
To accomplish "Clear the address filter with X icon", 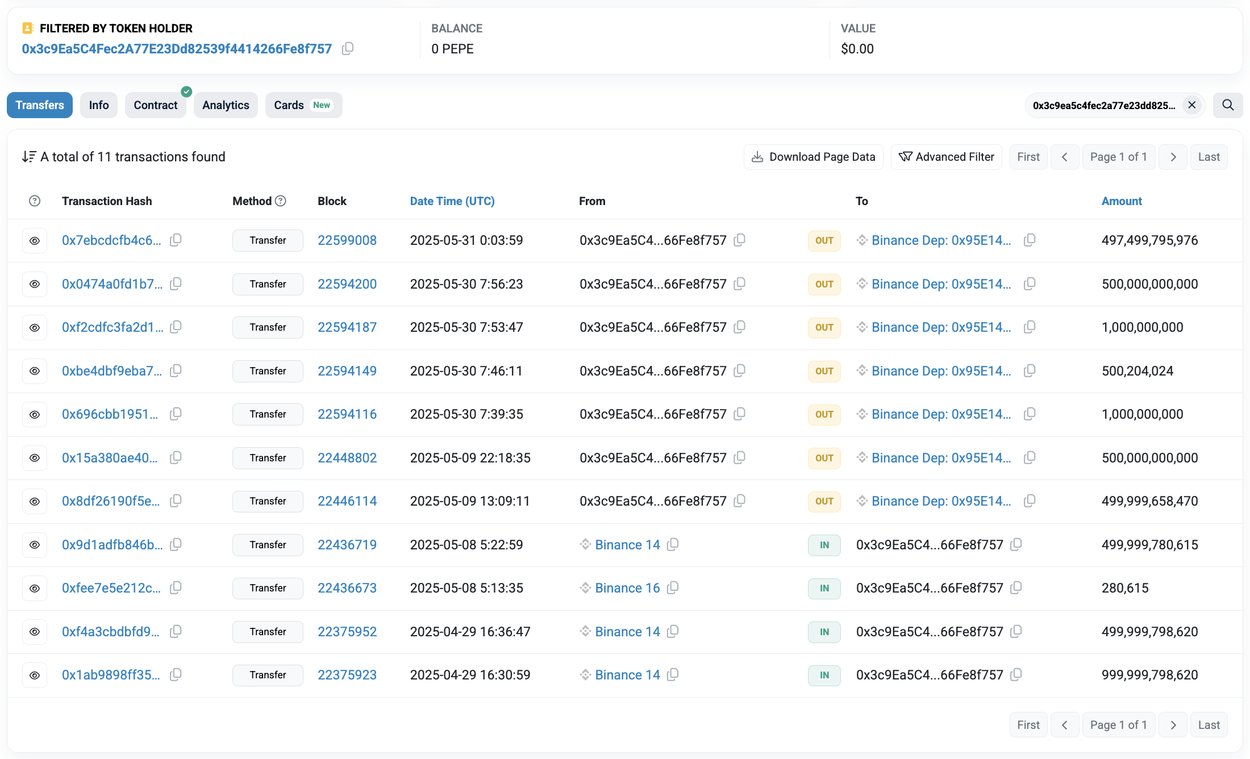I will [1192, 105].
